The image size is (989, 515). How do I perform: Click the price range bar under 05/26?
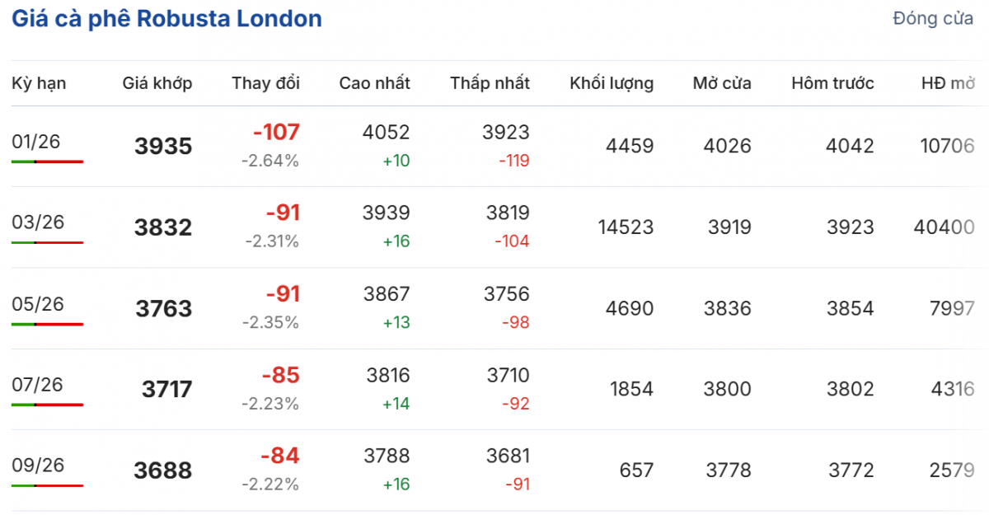(48, 324)
